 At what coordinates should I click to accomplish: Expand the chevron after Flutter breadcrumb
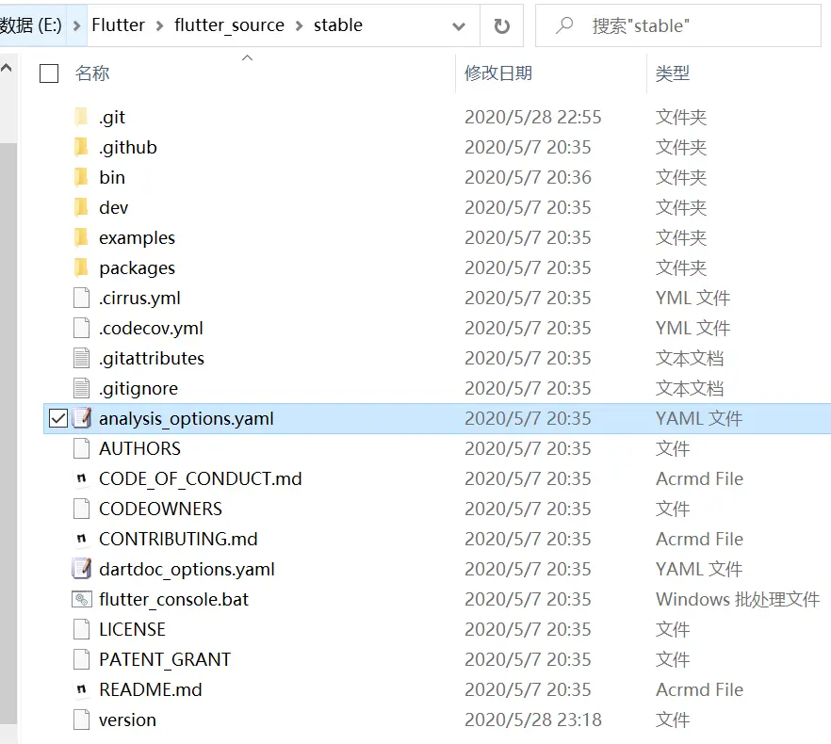pos(159,25)
